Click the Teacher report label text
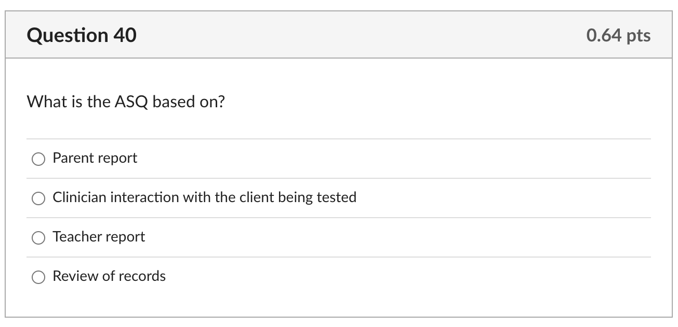 point(99,237)
